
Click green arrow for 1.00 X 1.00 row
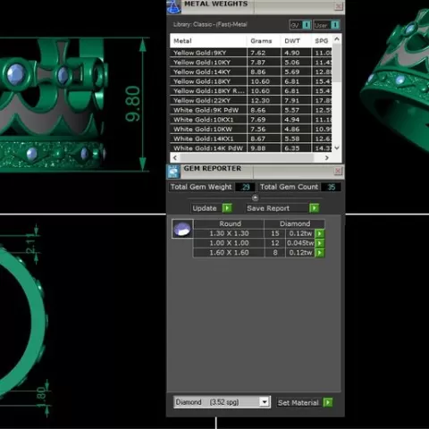click(320, 243)
